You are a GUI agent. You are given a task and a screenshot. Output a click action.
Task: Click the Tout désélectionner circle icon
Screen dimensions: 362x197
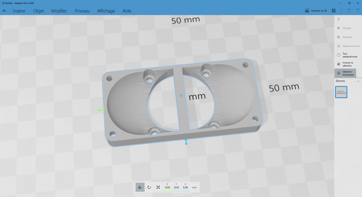(x=338, y=55)
